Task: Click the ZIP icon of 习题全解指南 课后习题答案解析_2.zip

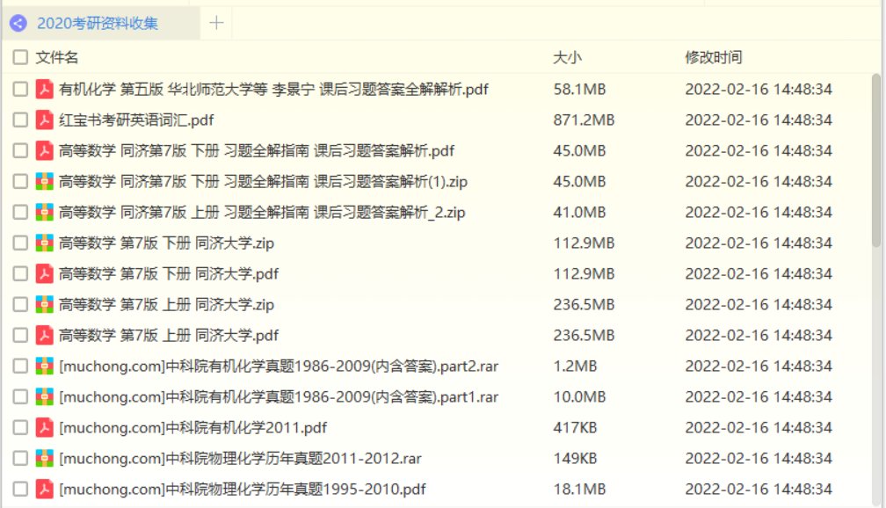Action: (42, 212)
